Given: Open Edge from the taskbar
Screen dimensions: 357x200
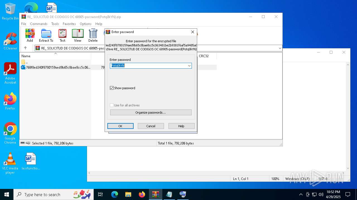Looking at the screenshot, I should 115,194.
